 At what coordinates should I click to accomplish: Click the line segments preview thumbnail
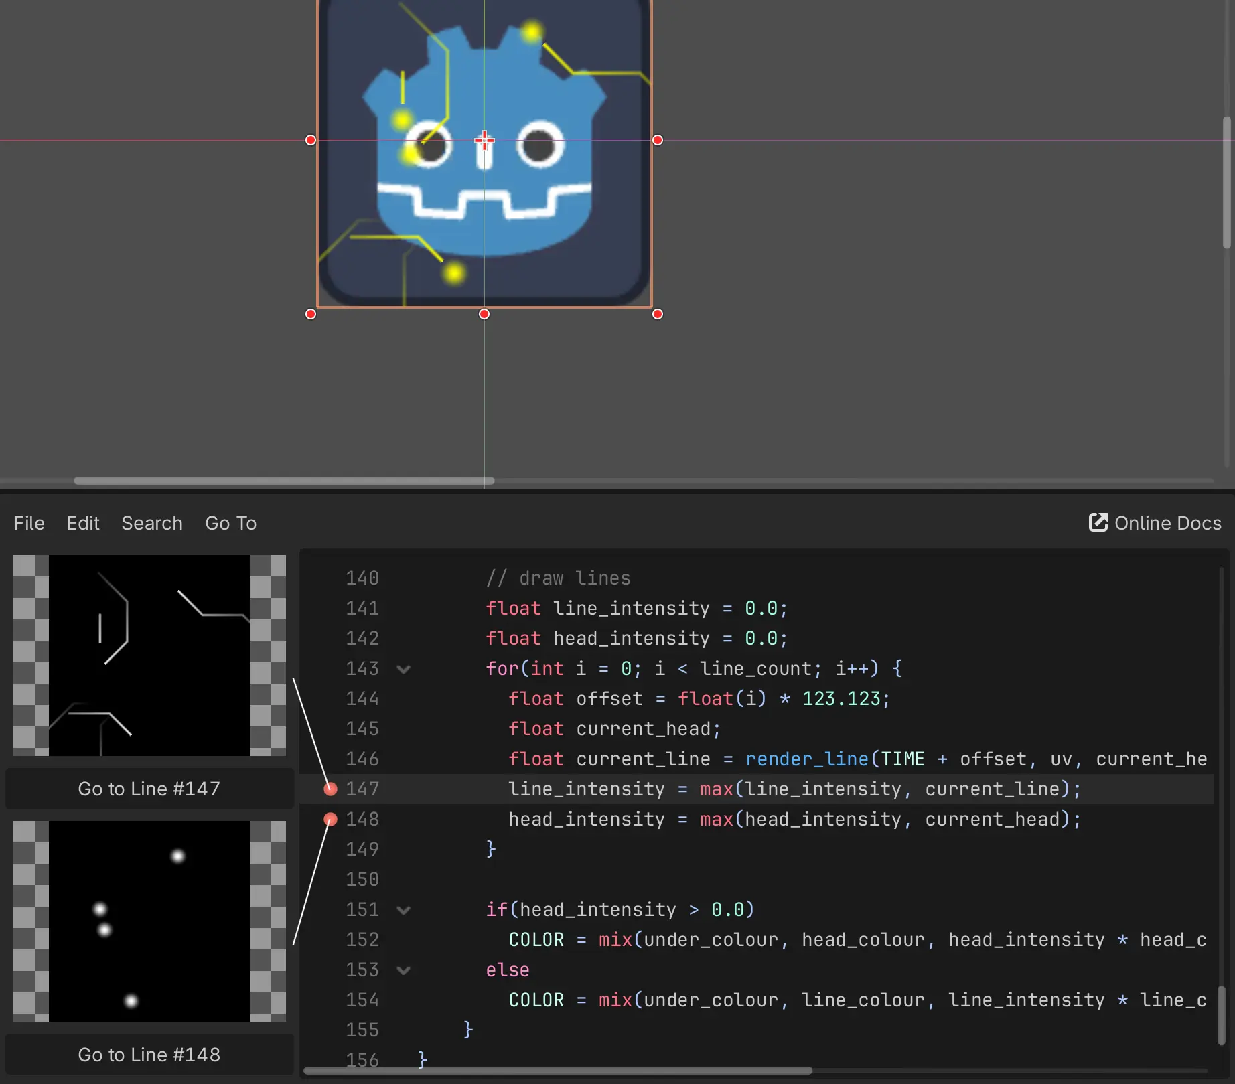coord(149,656)
